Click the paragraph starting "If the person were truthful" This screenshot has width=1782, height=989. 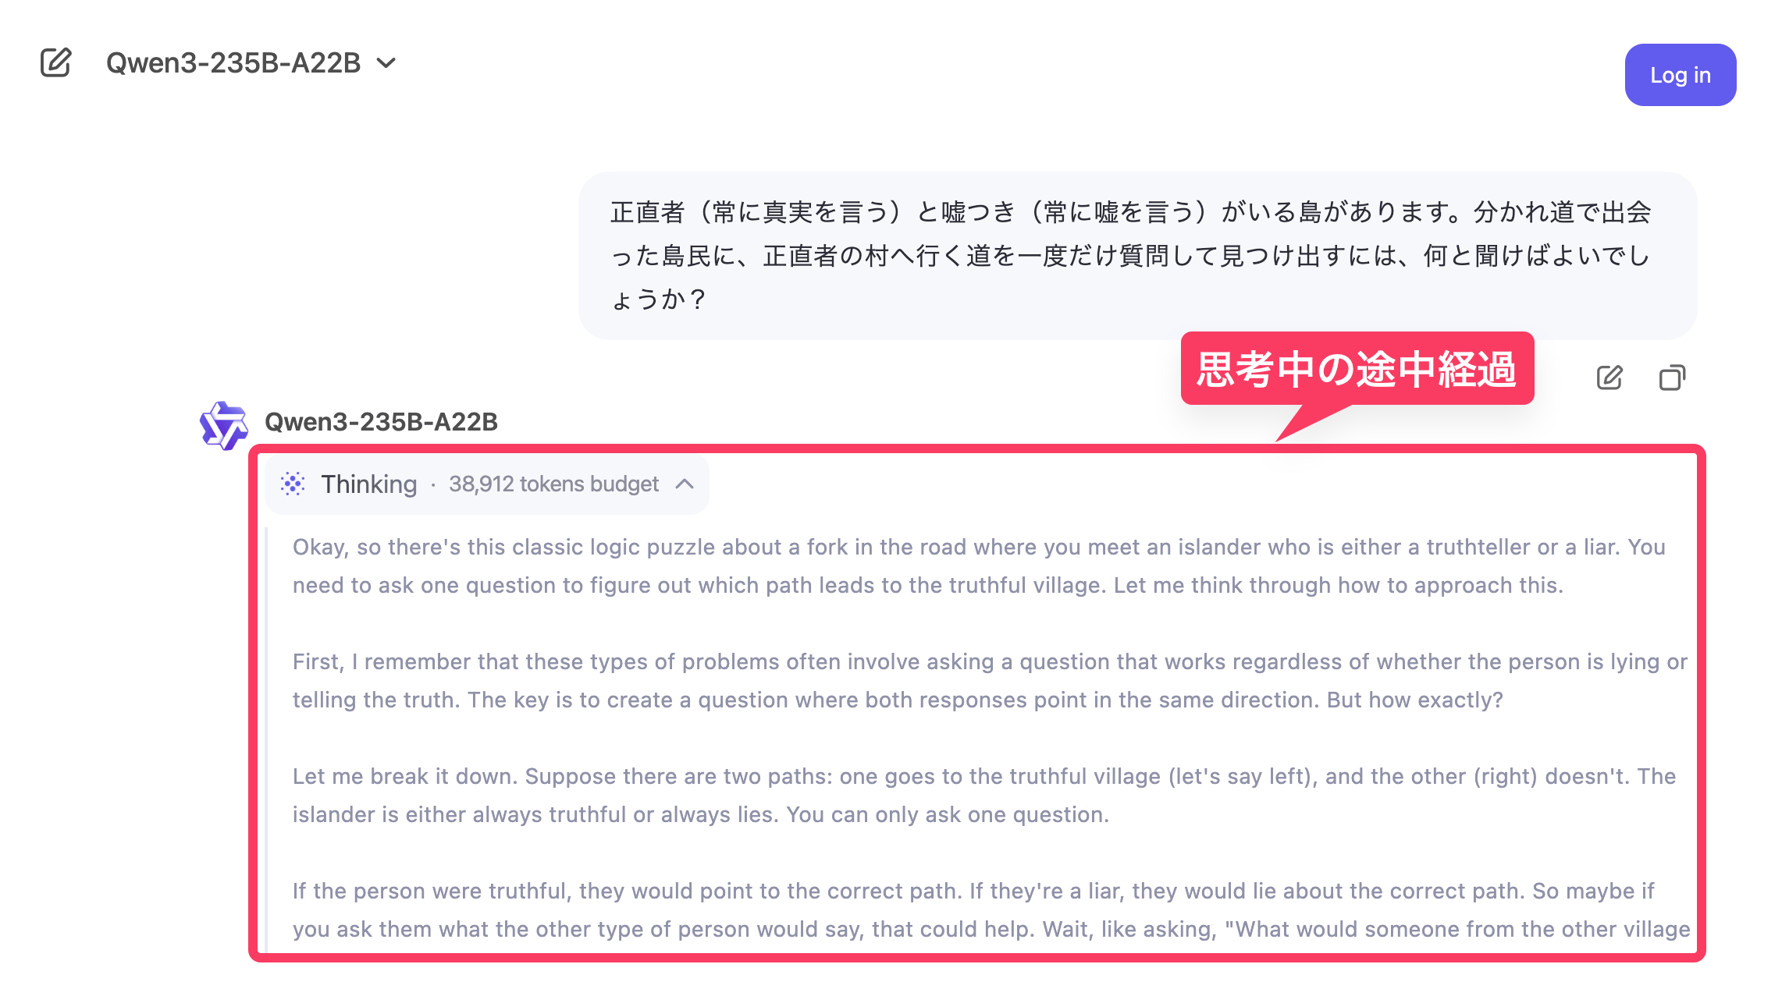tap(991, 910)
